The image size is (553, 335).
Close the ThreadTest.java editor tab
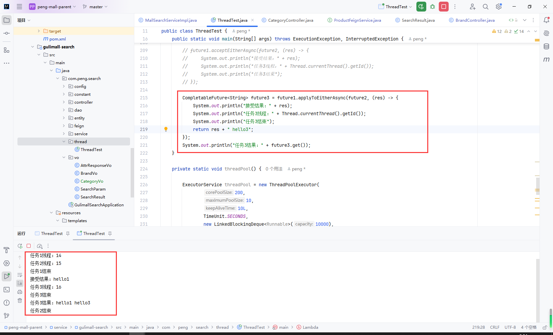tap(252, 20)
